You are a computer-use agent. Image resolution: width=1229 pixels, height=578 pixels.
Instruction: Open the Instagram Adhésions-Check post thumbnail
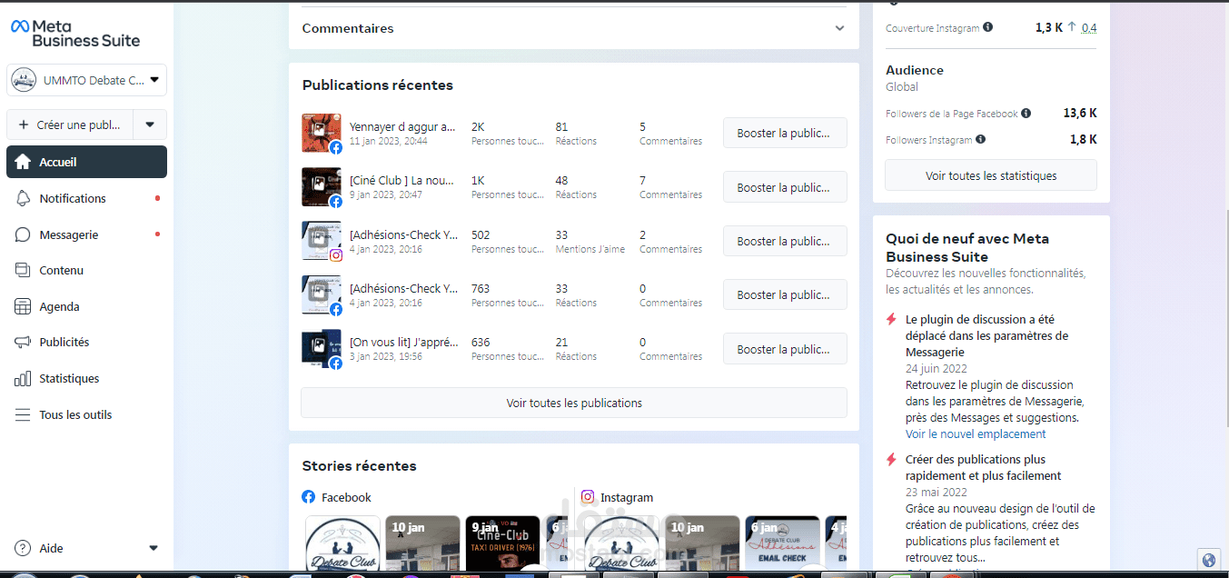[x=322, y=241]
